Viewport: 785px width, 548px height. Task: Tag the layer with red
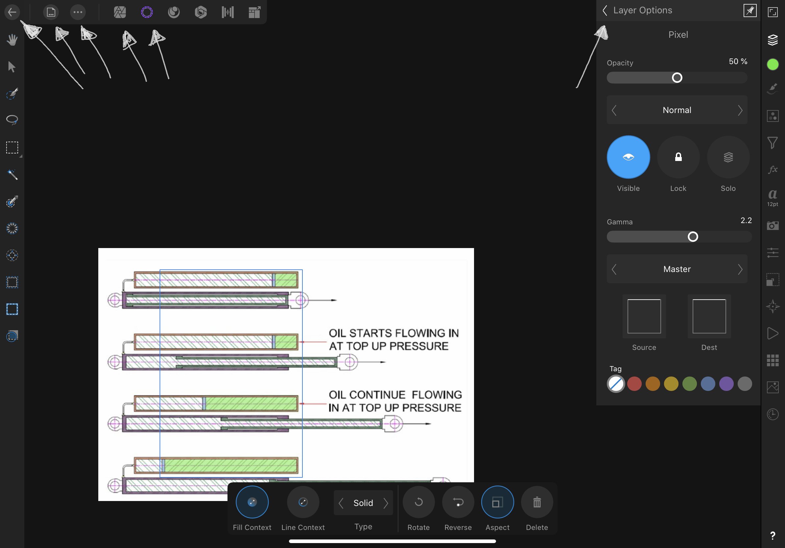pos(634,384)
